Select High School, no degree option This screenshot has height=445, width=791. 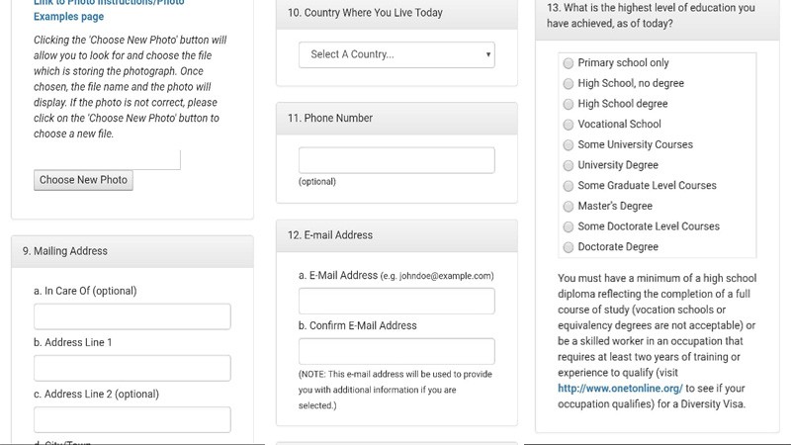569,84
